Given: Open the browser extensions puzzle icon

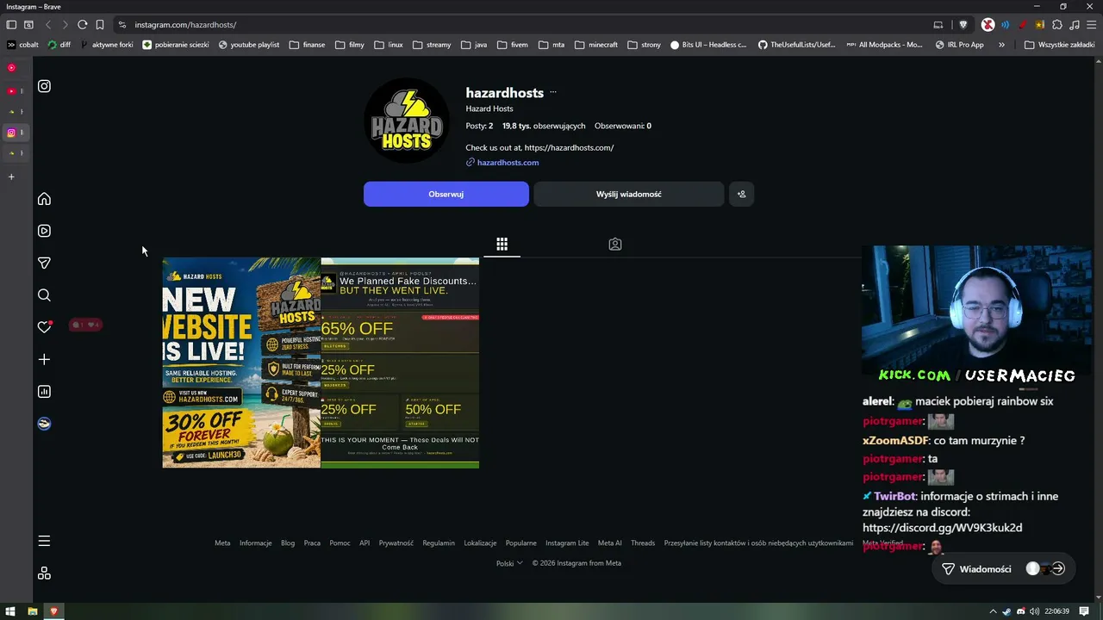Looking at the screenshot, I should click(1057, 25).
